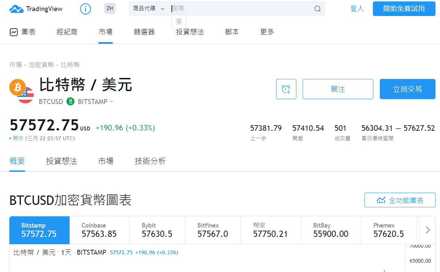The height and width of the screenshot is (272, 440).
Task: Click the 65000.00 price axis label
Action: pyautogui.click(x=420, y=261)
